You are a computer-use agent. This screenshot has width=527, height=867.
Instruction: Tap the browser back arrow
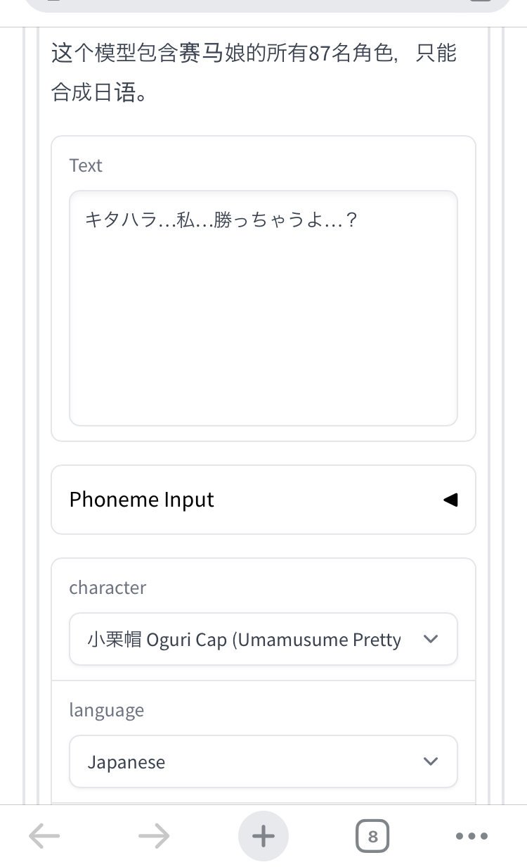click(45, 836)
